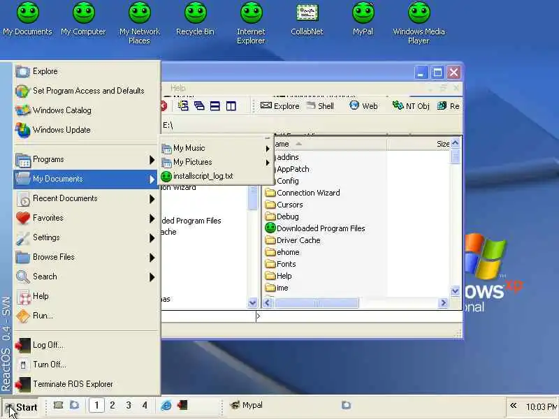The image size is (559, 419).
Task: Open Recycle Bin desktop icon
Action: (196, 19)
